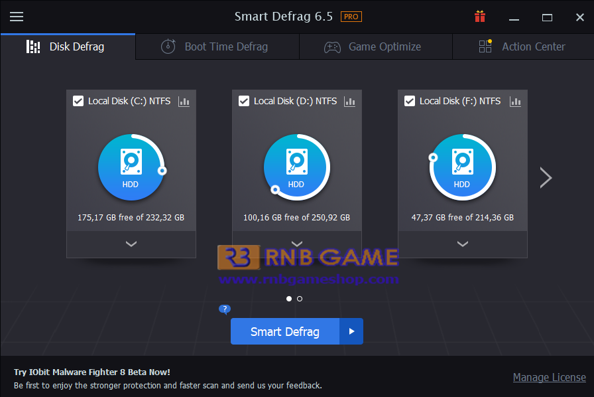Click the usage ring knob on Local Disk (C:)
This screenshot has width=594, height=397.
pos(162,171)
